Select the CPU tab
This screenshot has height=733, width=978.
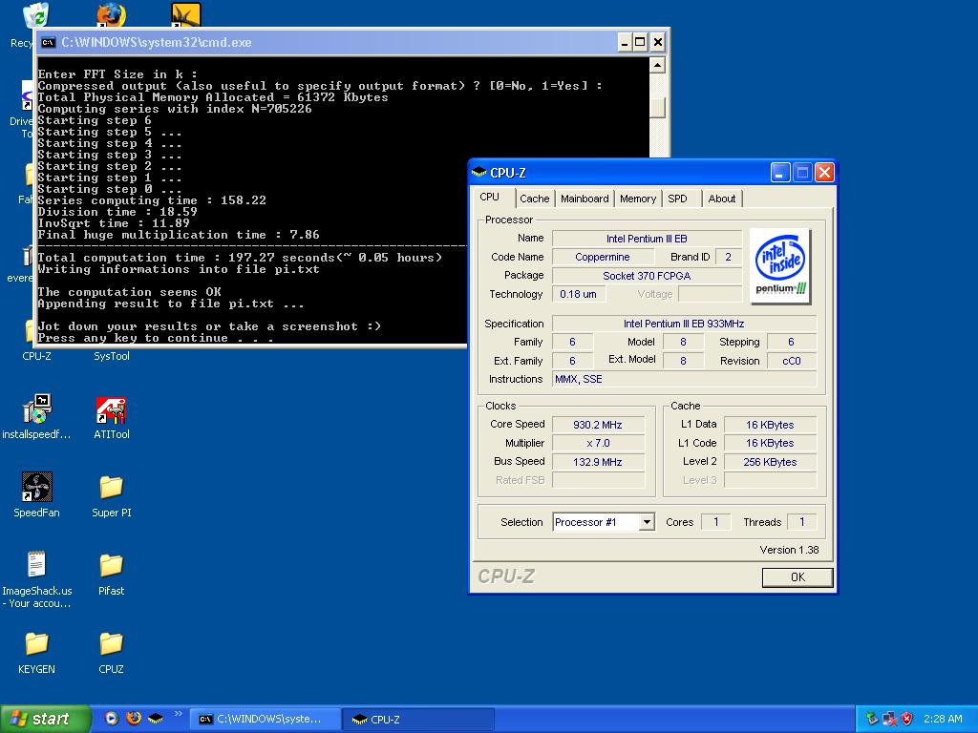click(x=491, y=197)
